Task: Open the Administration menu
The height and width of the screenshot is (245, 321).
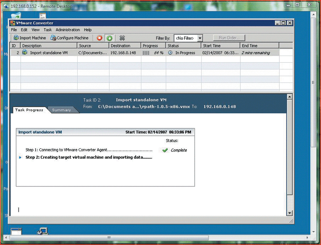Action: tap(68, 30)
